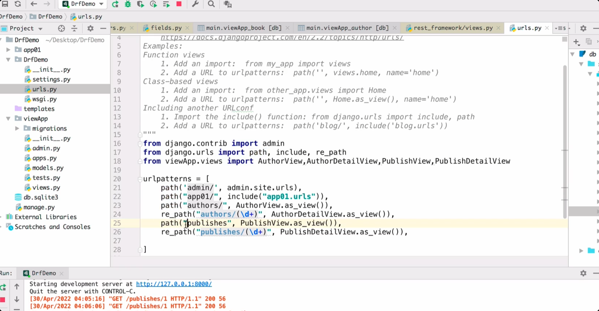Locate the opened file in the Project tree
The image size is (599, 311).
pyautogui.click(x=61, y=28)
